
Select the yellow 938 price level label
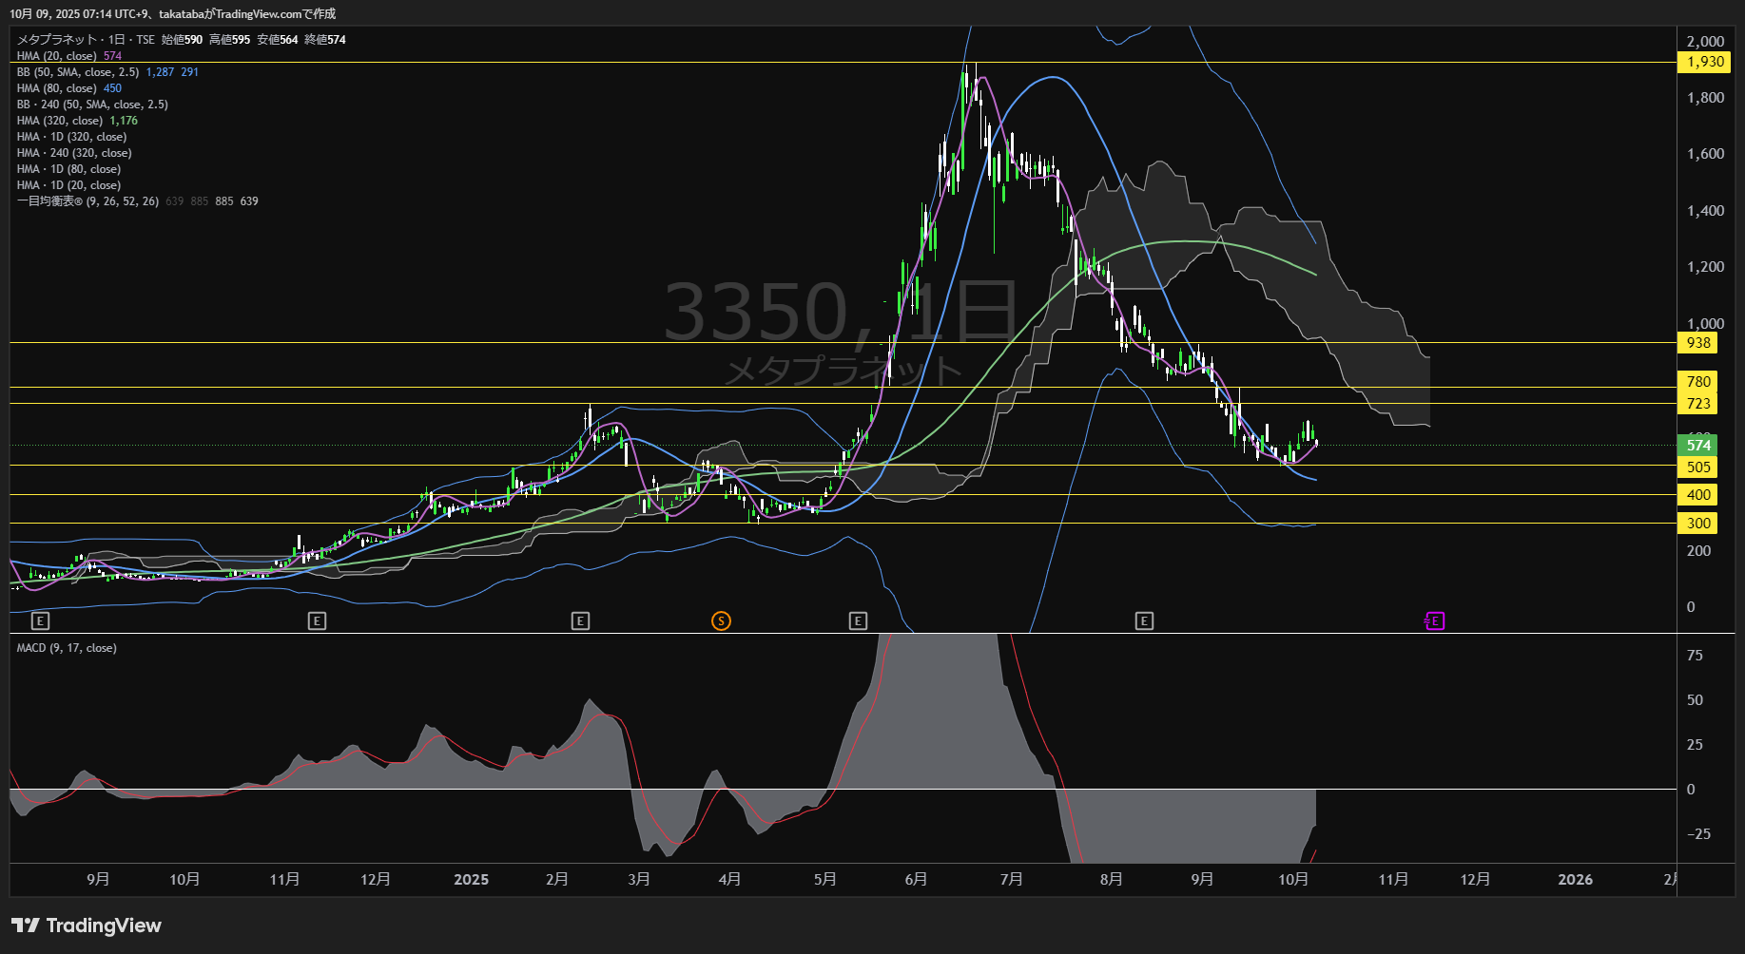pyautogui.click(x=1697, y=343)
